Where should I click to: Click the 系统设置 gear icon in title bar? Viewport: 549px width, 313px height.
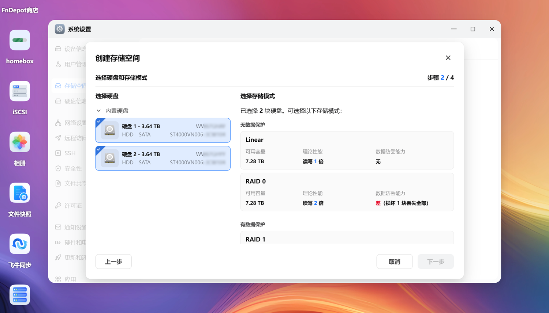tap(60, 29)
